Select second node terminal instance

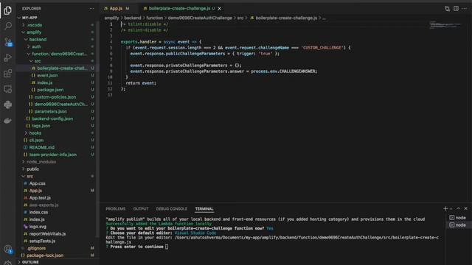click(457, 225)
